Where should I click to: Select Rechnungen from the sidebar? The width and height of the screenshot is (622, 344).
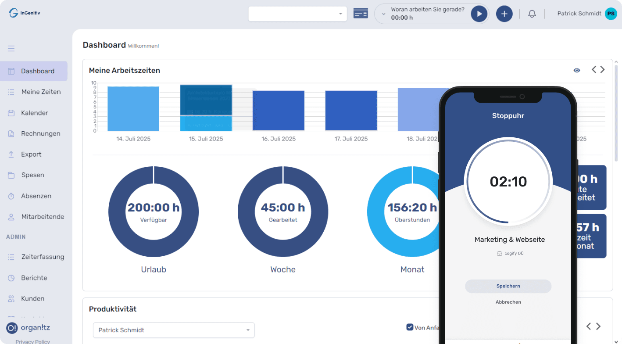click(x=40, y=133)
